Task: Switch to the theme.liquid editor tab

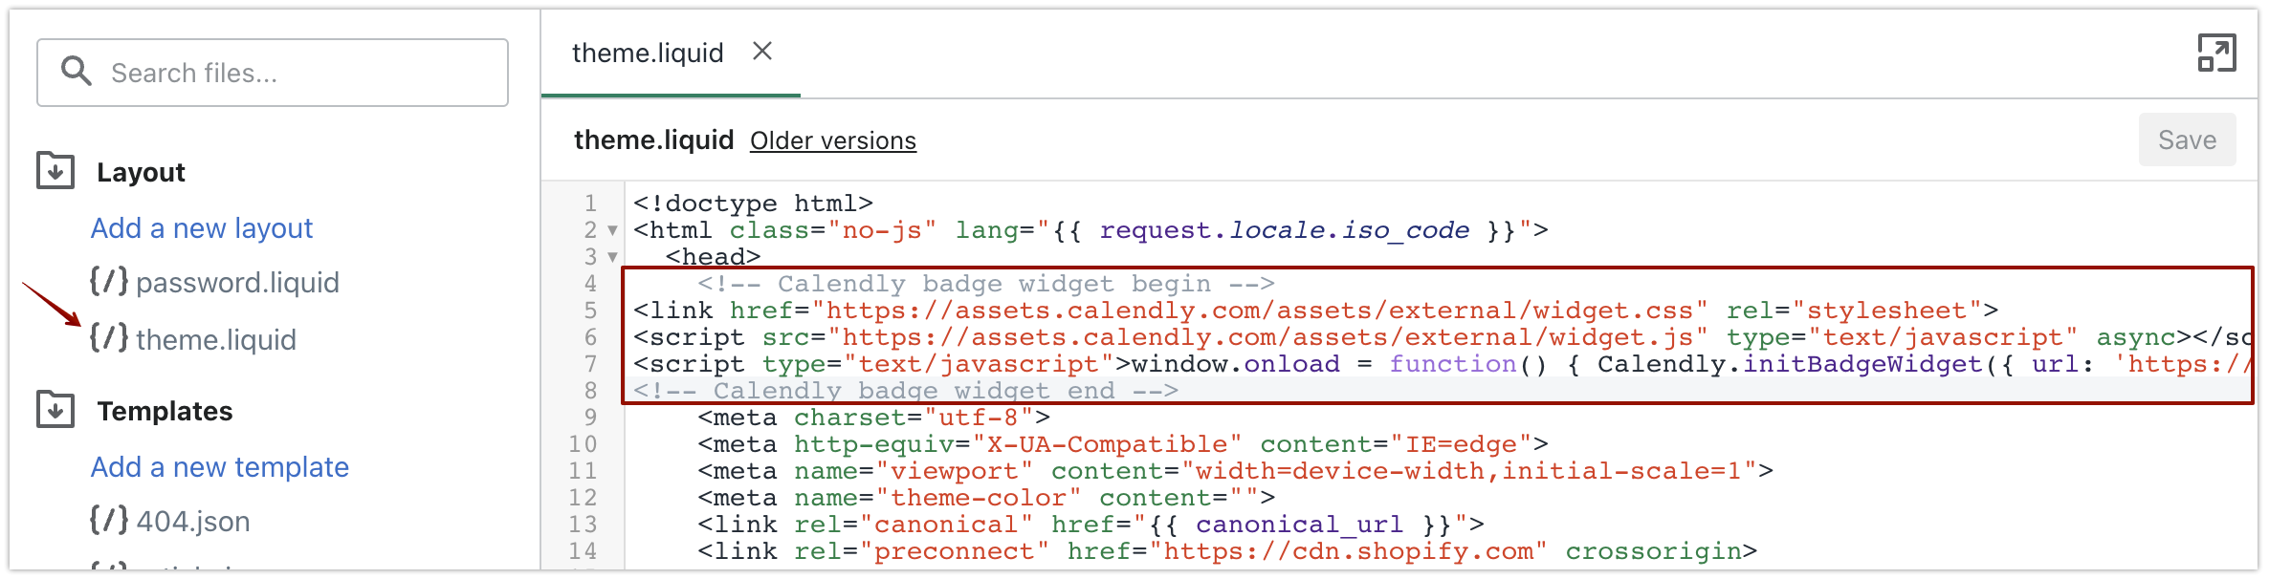Action: 648,54
